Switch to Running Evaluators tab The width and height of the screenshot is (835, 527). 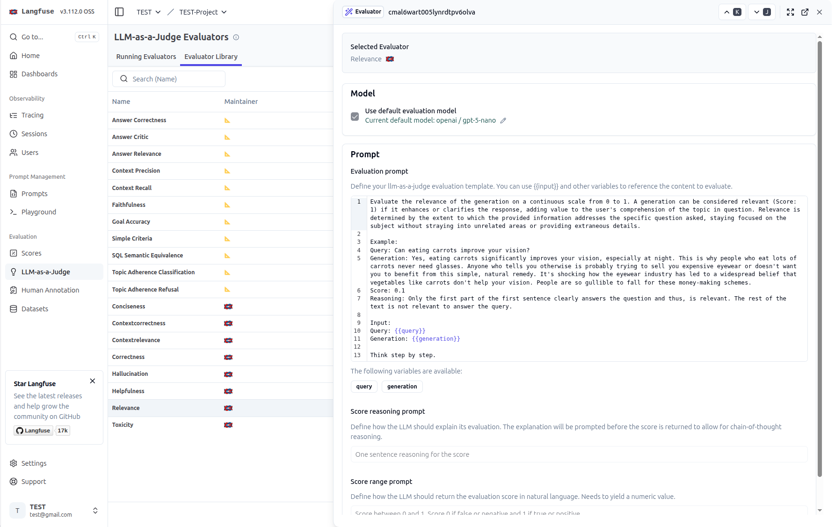(x=146, y=57)
